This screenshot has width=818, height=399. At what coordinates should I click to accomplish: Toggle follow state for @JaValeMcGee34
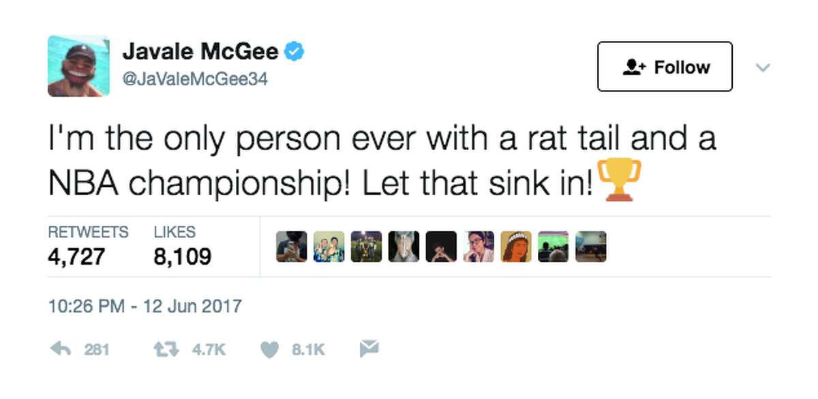[665, 67]
